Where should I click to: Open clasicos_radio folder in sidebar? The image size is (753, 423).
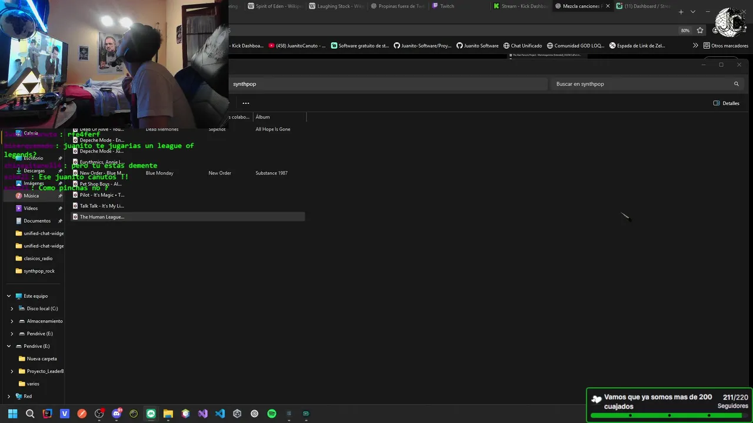pos(38,258)
